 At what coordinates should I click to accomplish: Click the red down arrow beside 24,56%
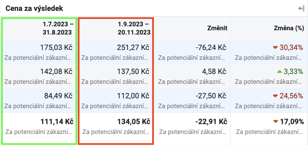[275, 96]
